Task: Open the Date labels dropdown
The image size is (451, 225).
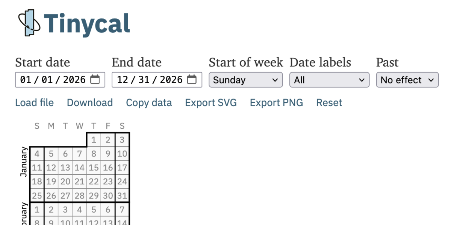Action: [x=329, y=80]
